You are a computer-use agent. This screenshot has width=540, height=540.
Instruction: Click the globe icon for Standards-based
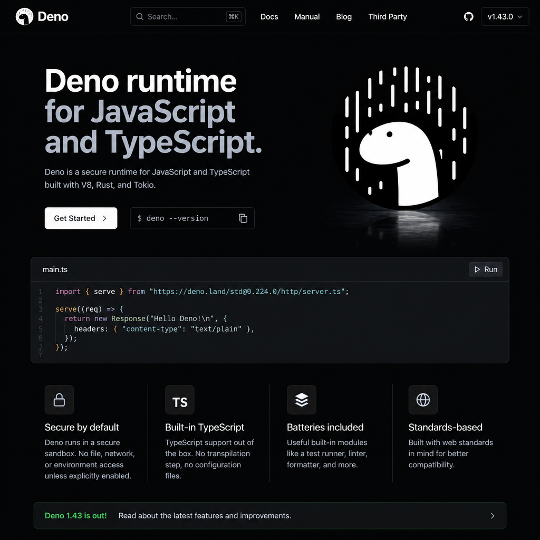pos(423,400)
